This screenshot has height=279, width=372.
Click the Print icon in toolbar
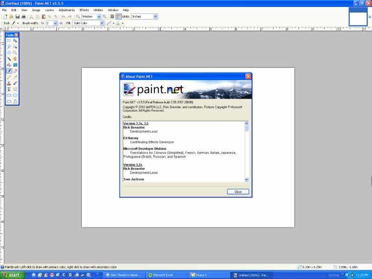coord(23,16)
